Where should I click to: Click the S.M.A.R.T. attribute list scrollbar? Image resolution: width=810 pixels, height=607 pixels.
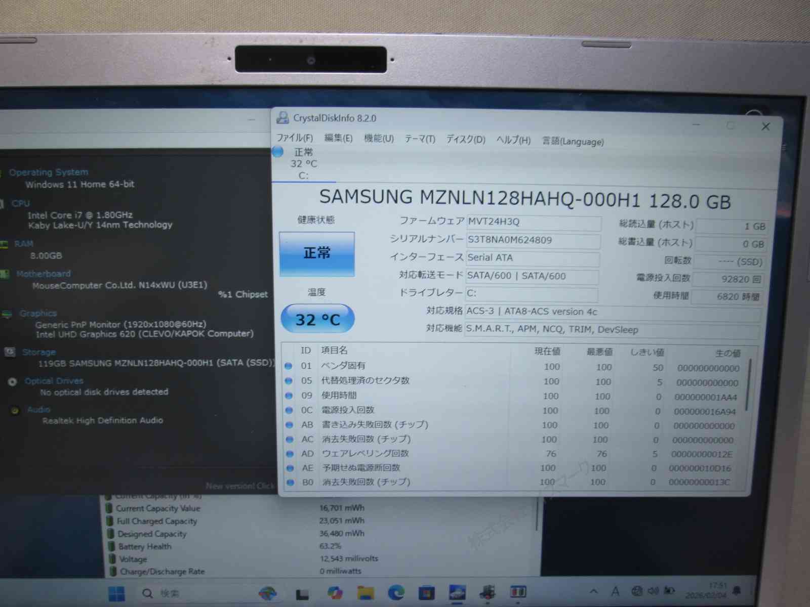click(748, 384)
